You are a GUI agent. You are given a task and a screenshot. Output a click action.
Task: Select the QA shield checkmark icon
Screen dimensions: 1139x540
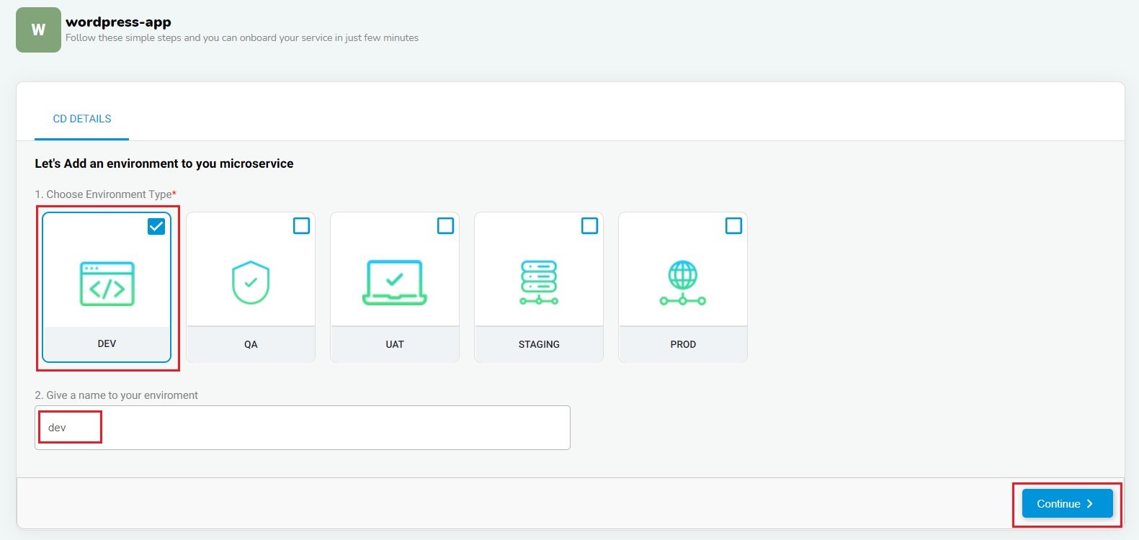251,282
